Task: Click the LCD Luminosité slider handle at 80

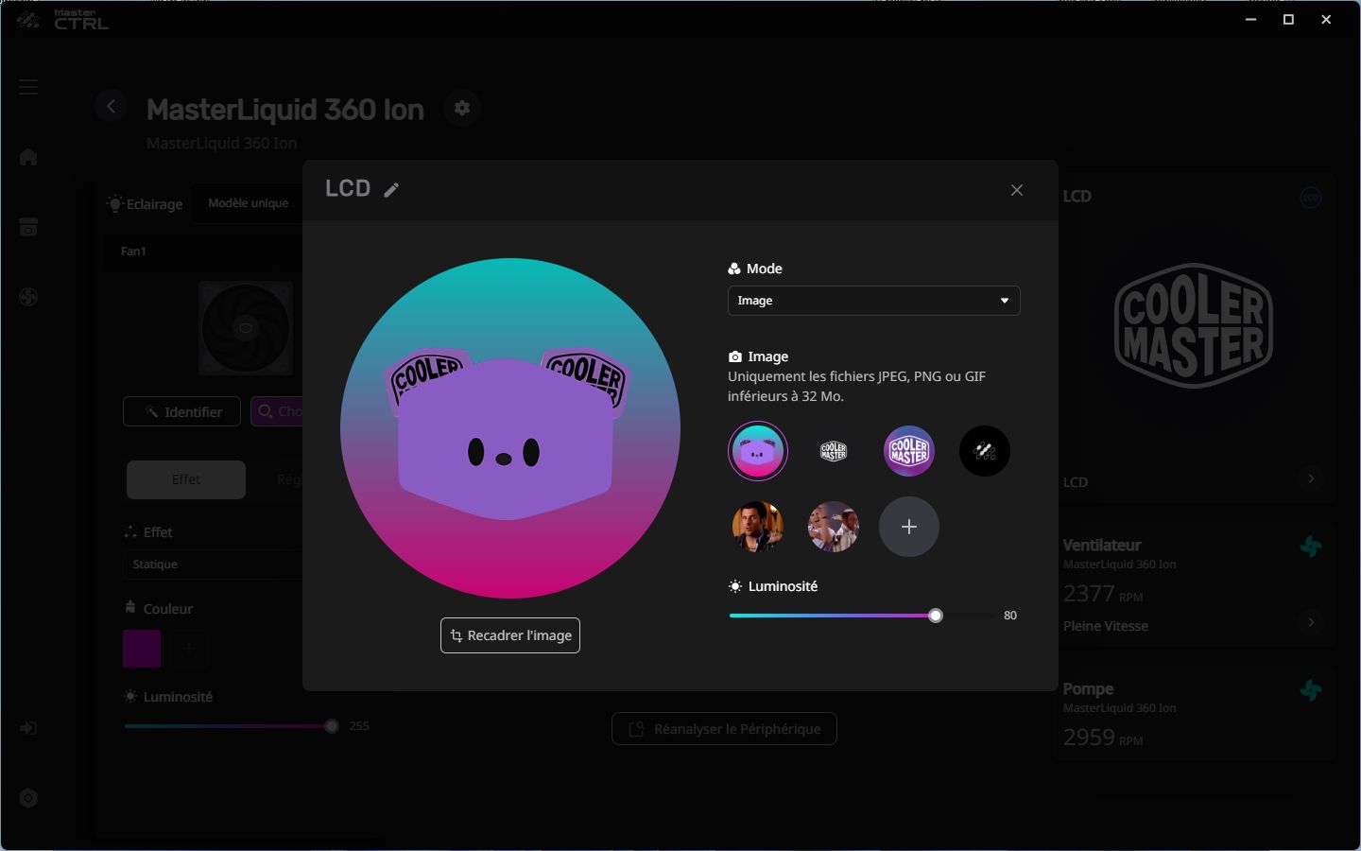Action: click(936, 616)
